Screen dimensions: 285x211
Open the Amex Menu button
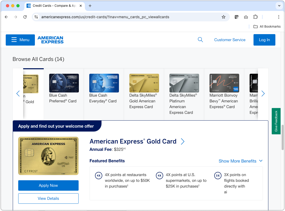point(20,40)
